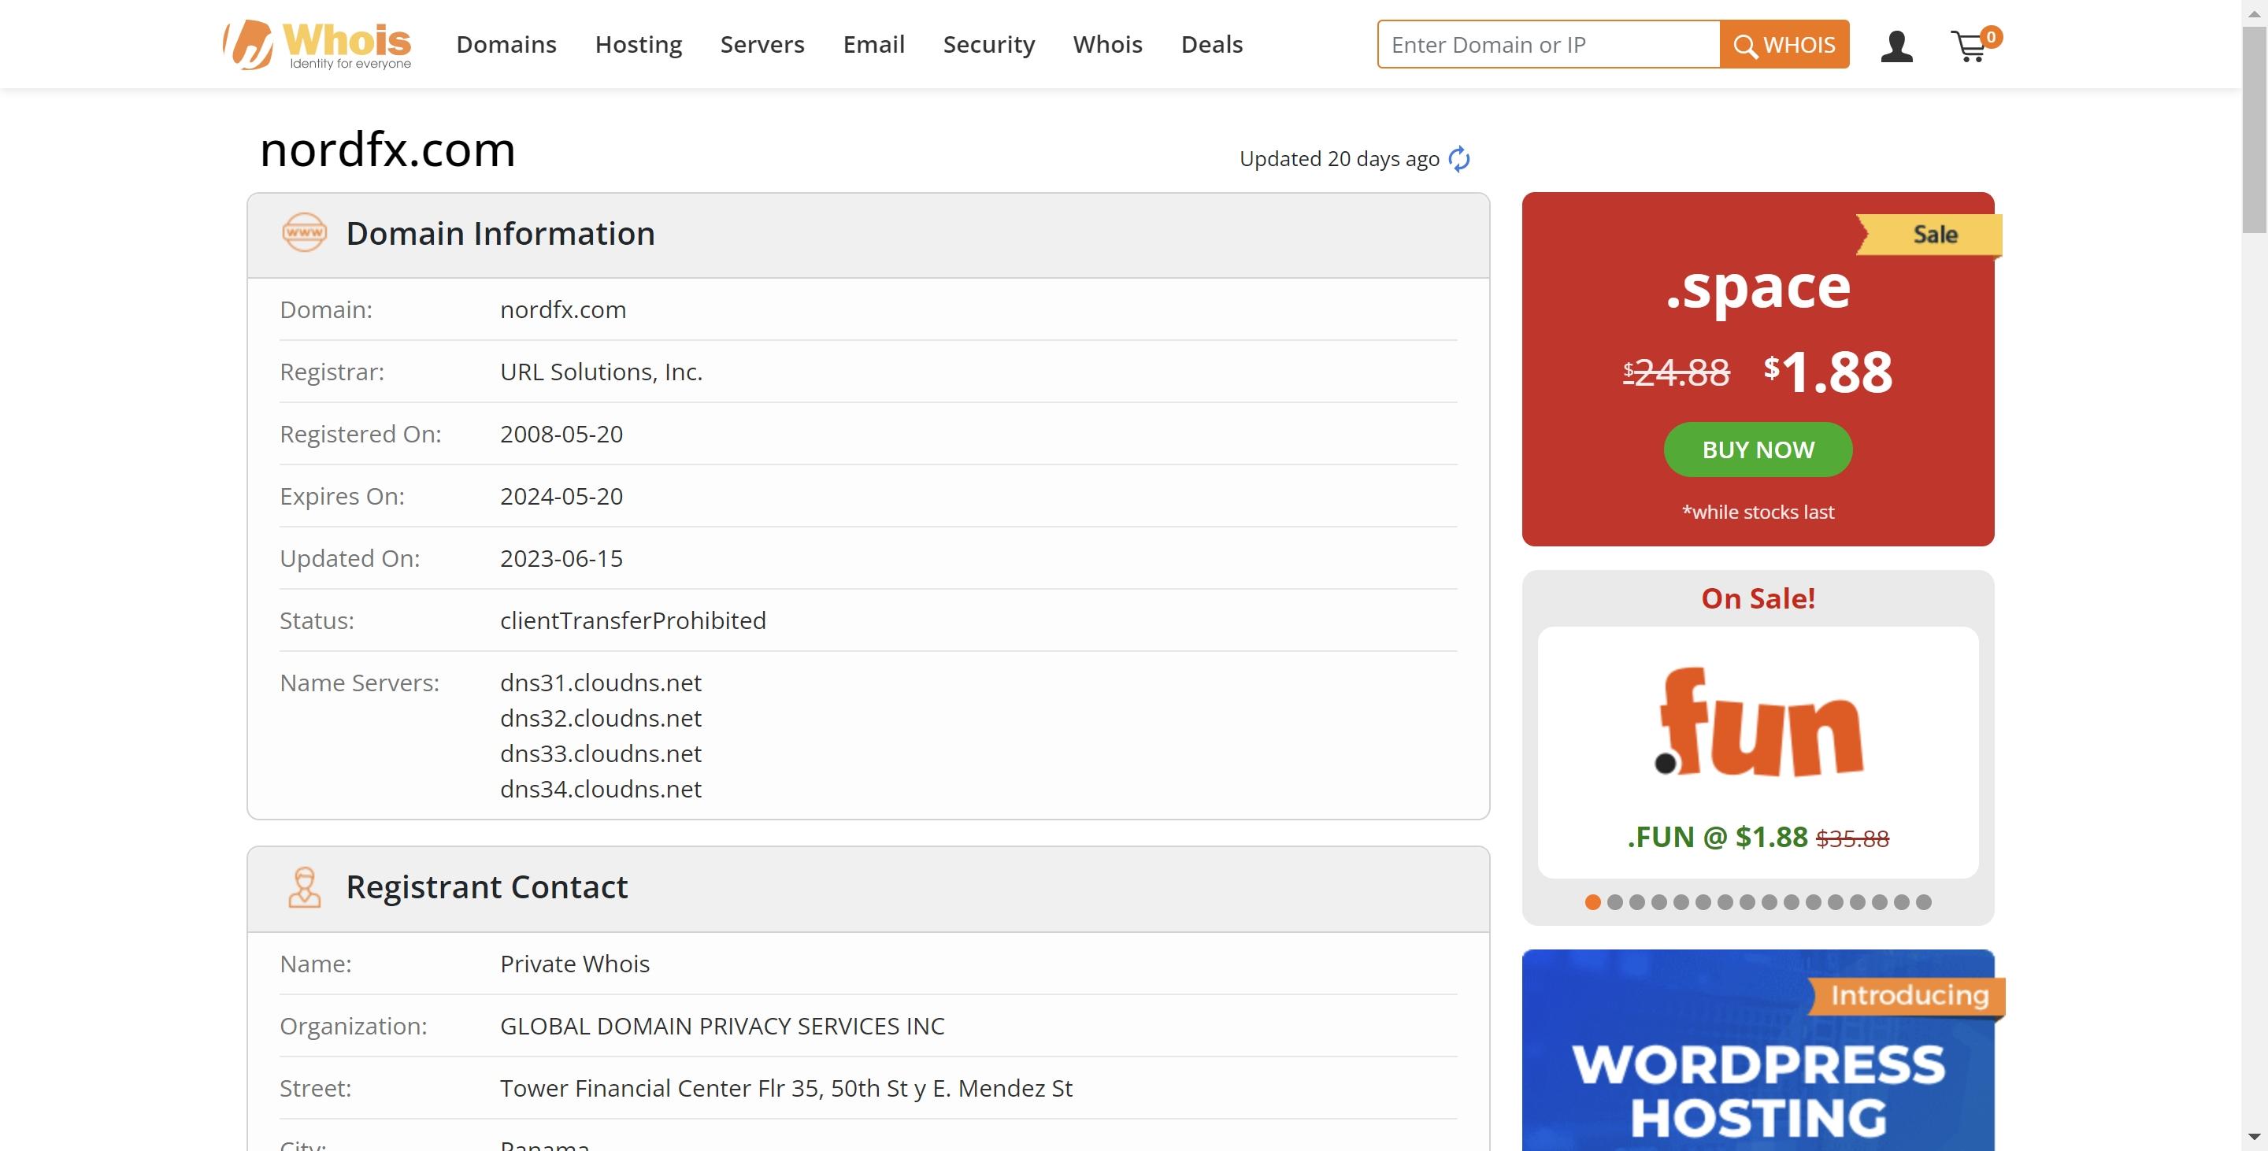Viewport: 2268px width, 1151px height.
Task: Click the $1.88 .space sale price
Action: tap(1828, 372)
